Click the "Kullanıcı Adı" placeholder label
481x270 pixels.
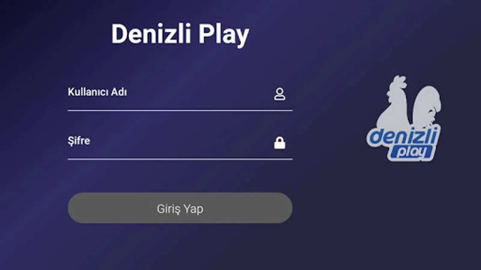tap(97, 92)
